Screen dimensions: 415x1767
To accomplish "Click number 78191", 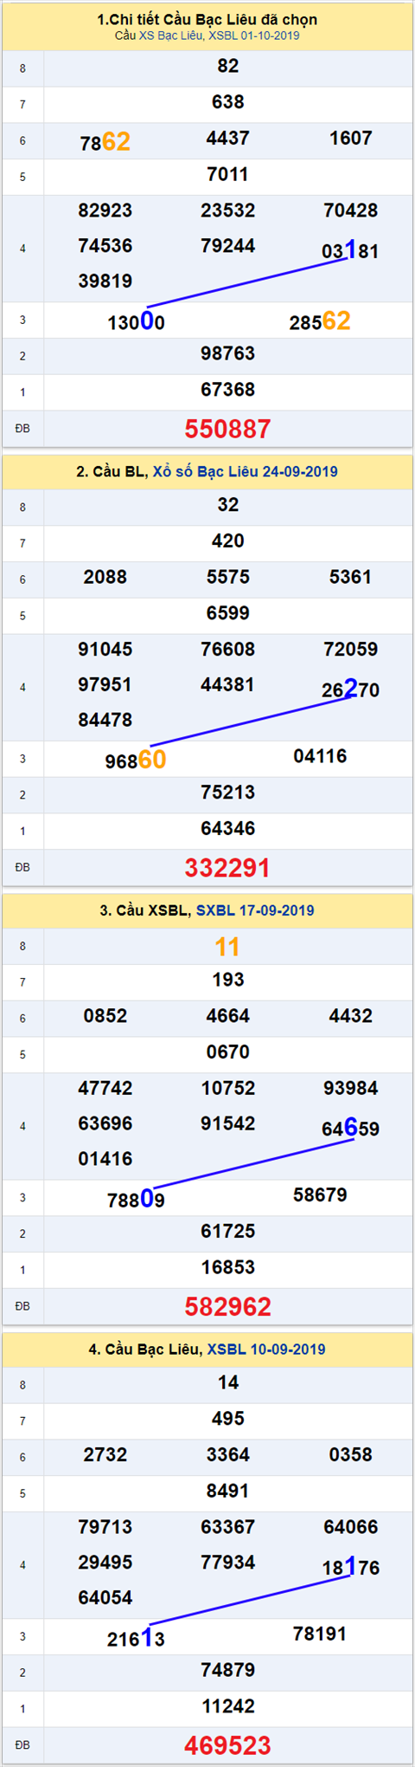I will point(320,1634).
